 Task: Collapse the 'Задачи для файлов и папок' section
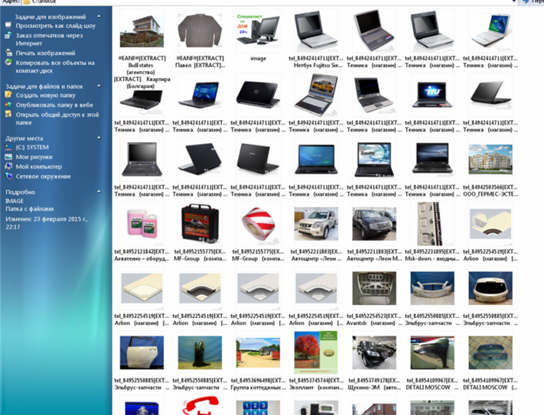click(x=99, y=86)
